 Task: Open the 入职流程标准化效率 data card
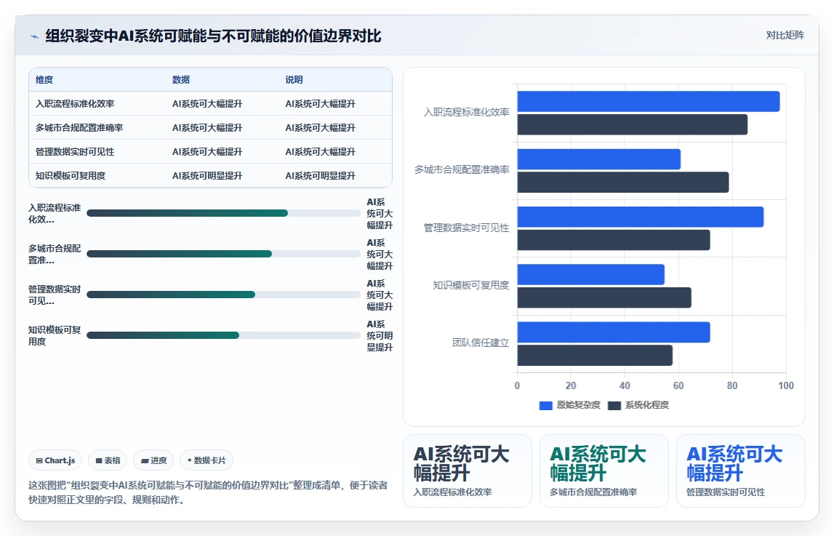click(468, 471)
